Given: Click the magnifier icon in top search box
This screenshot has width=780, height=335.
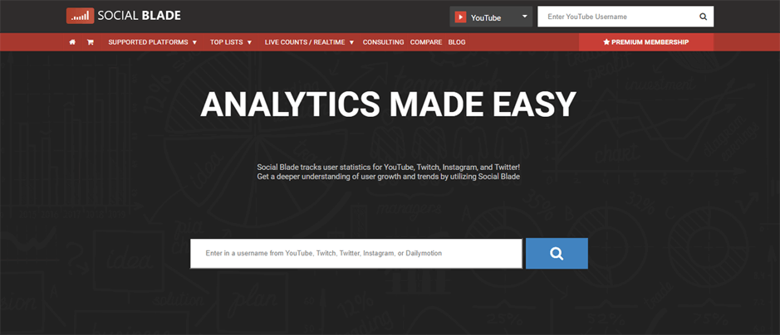Looking at the screenshot, I should click(703, 17).
